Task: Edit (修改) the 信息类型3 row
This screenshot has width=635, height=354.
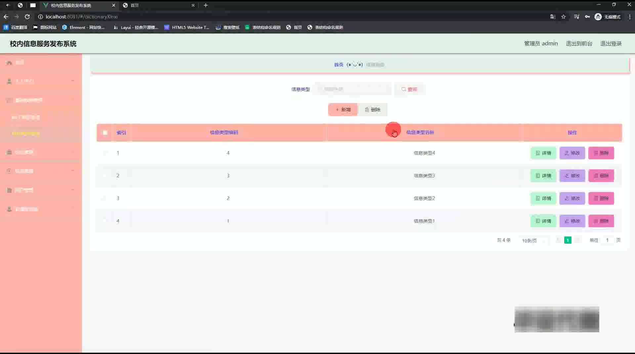Action: click(572, 176)
